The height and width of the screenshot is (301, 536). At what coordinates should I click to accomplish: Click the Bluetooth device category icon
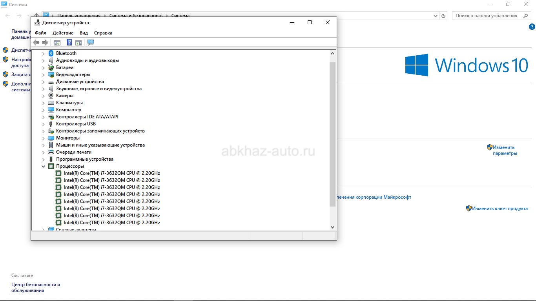click(51, 53)
